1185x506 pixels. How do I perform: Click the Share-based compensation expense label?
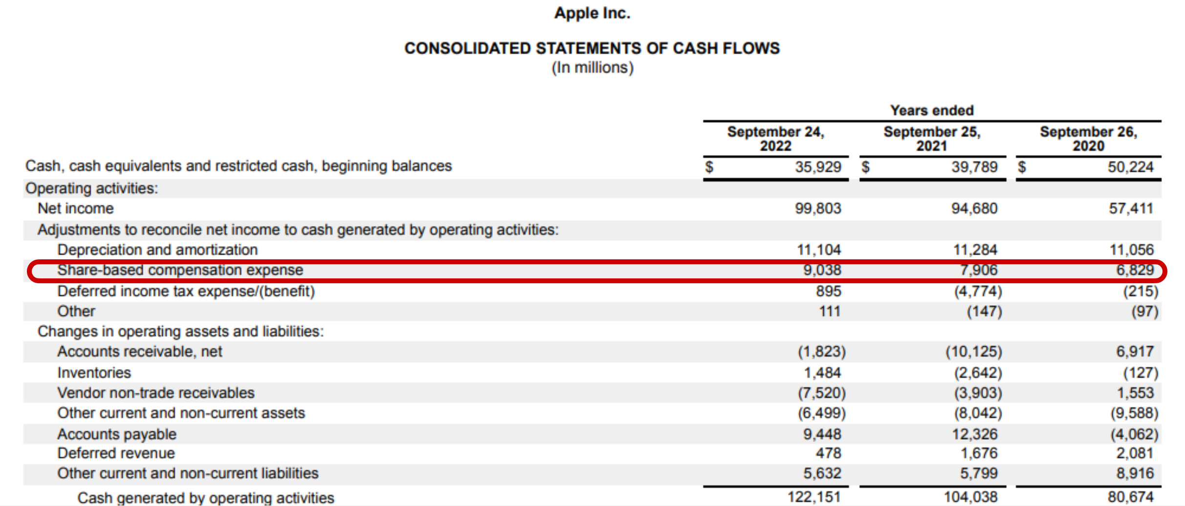click(180, 270)
